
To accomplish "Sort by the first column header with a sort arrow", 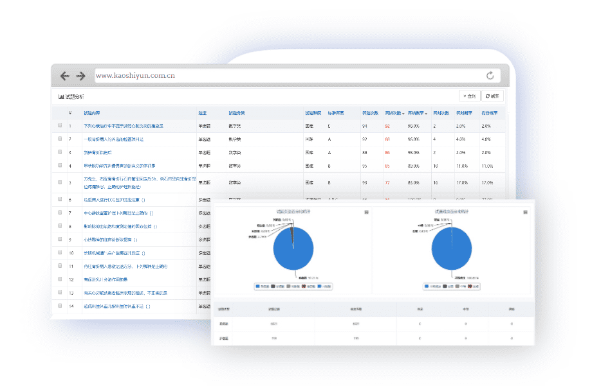I will tap(394, 113).
